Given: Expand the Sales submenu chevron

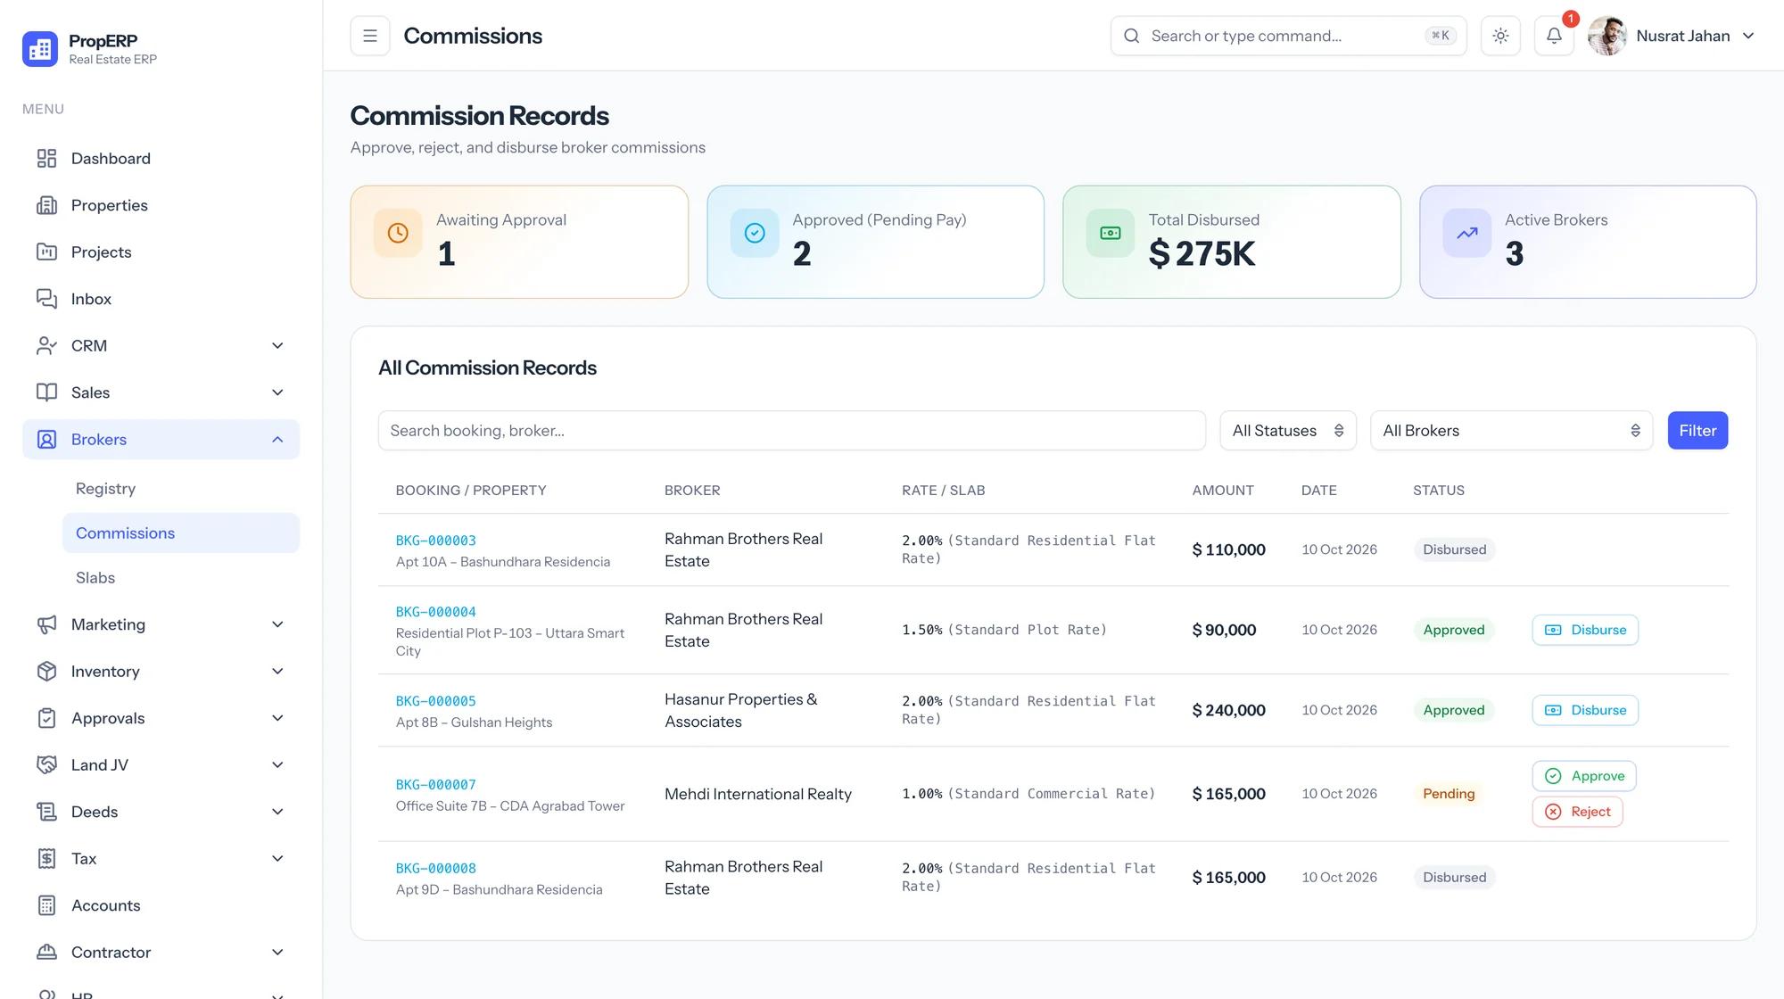Looking at the screenshot, I should pyautogui.click(x=277, y=392).
